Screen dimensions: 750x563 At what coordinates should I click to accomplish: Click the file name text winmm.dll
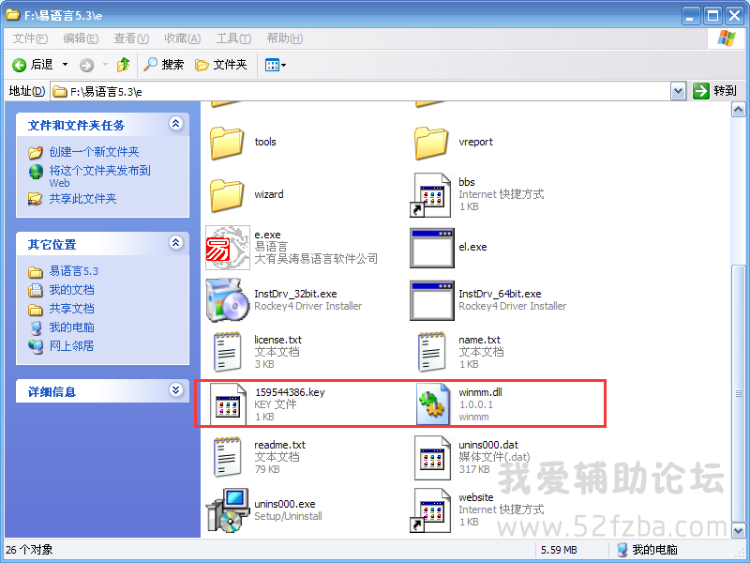(480, 392)
